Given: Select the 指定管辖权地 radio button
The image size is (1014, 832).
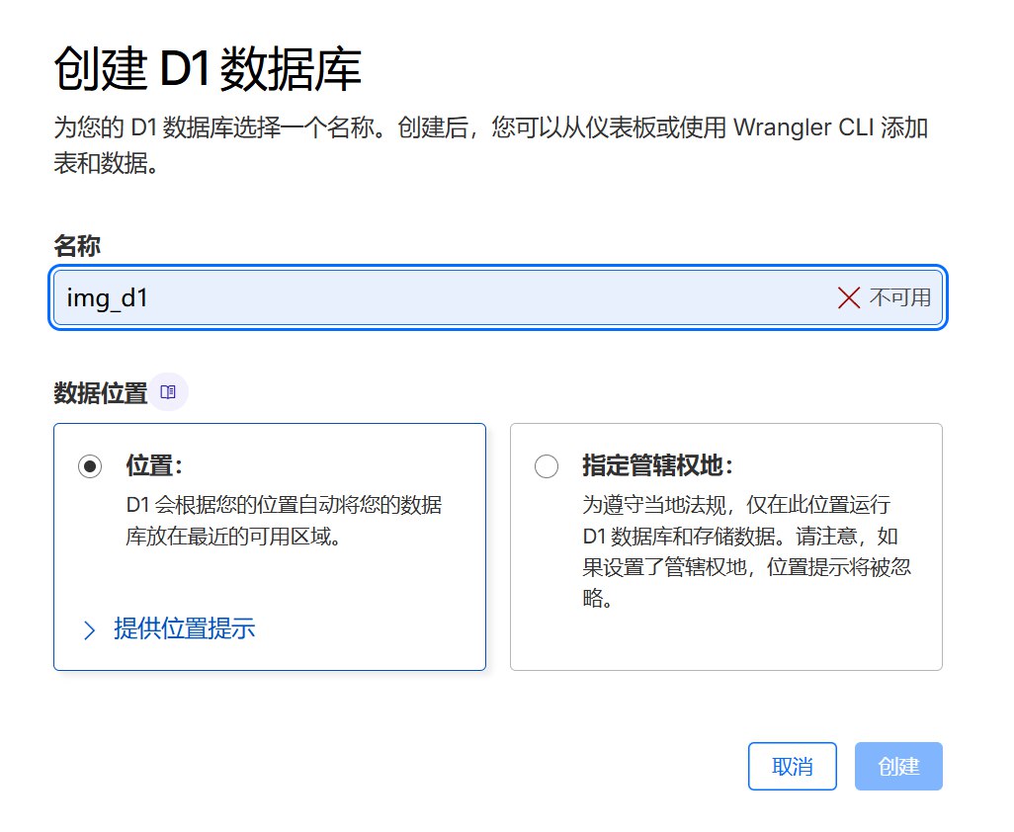Looking at the screenshot, I should click(x=546, y=467).
